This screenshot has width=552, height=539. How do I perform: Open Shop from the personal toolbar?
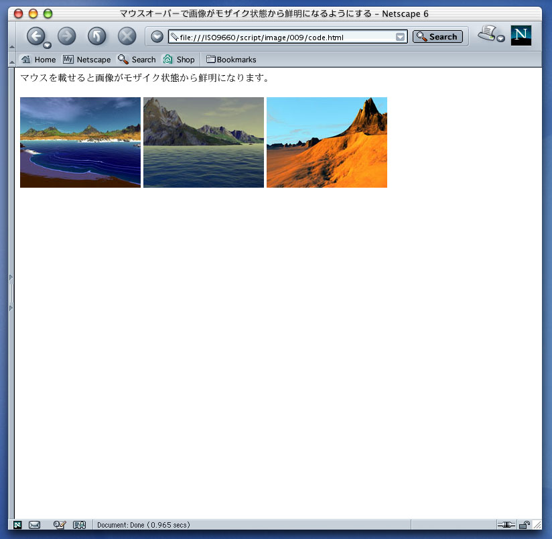point(178,60)
